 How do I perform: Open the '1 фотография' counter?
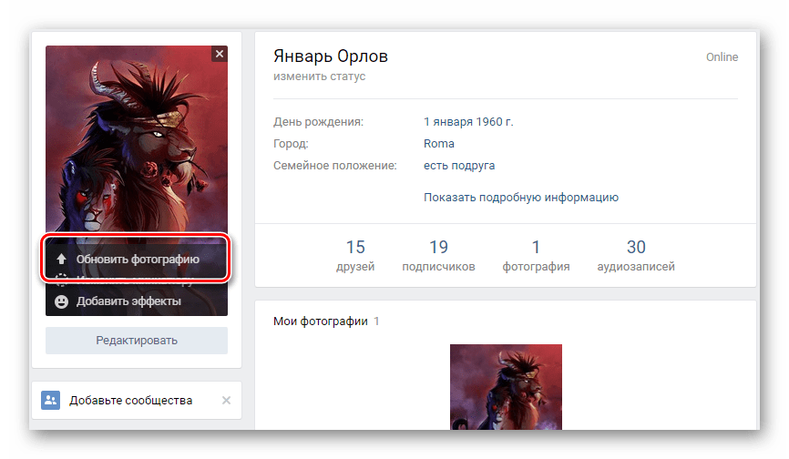pyautogui.click(x=536, y=255)
